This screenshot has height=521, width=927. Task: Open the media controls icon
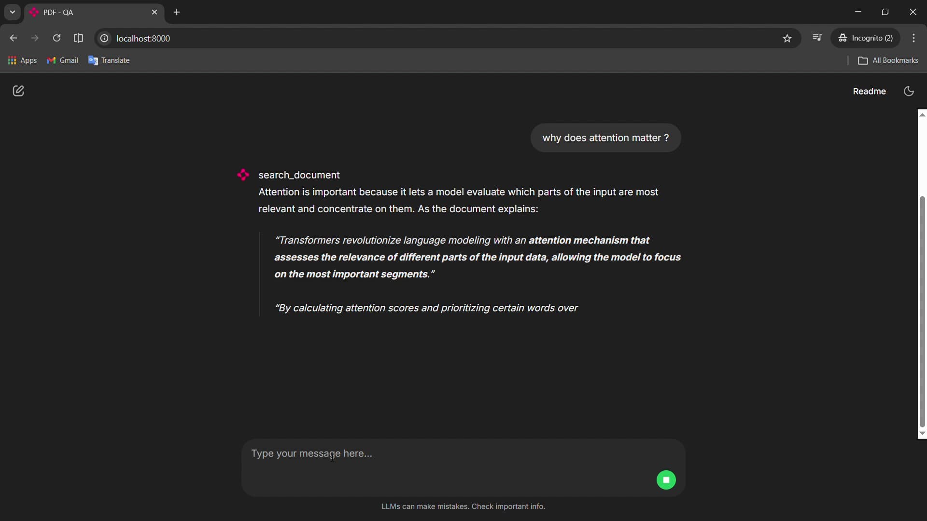point(817,38)
